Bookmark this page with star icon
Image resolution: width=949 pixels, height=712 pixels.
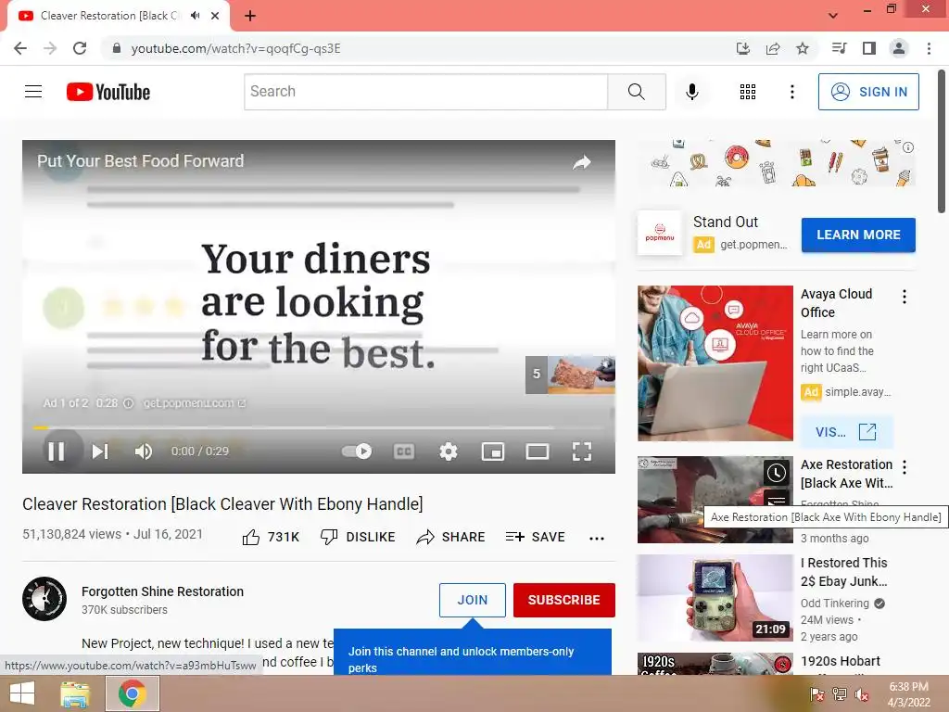[803, 48]
